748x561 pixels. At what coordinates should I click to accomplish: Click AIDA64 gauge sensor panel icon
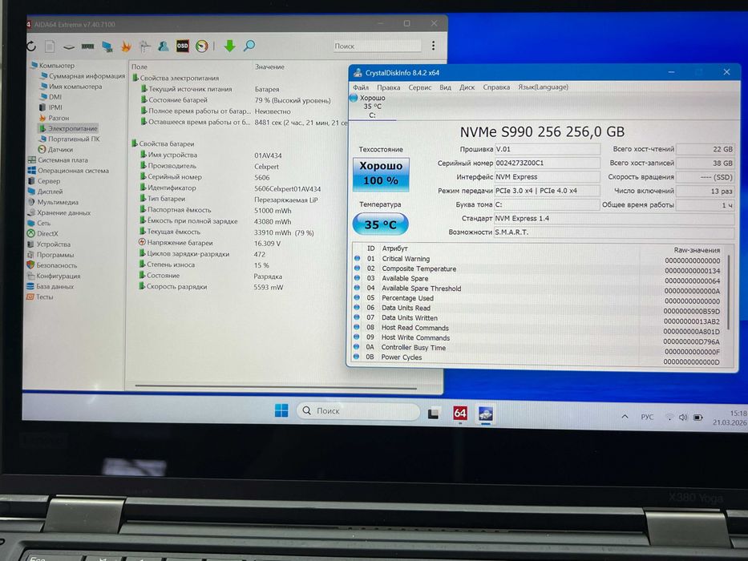click(202, 46)
